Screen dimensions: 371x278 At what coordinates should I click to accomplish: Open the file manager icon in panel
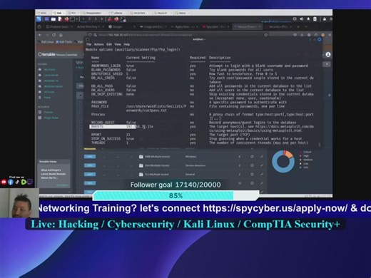54,19
